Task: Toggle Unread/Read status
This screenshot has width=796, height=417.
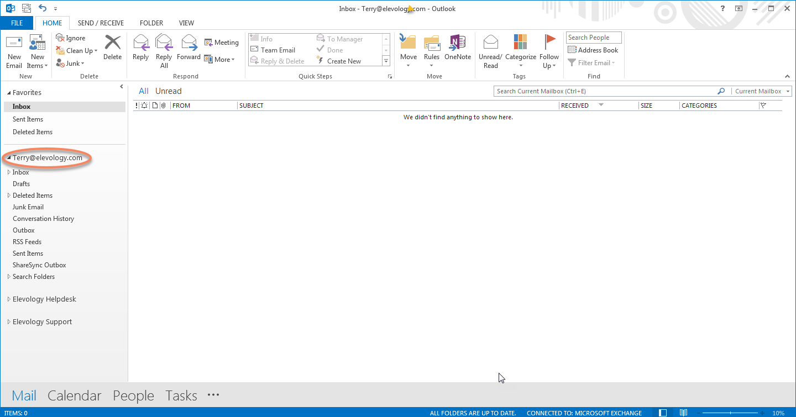Action: [490, 51]
